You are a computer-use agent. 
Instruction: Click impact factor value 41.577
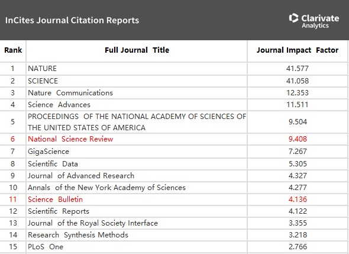coord(298,69)
